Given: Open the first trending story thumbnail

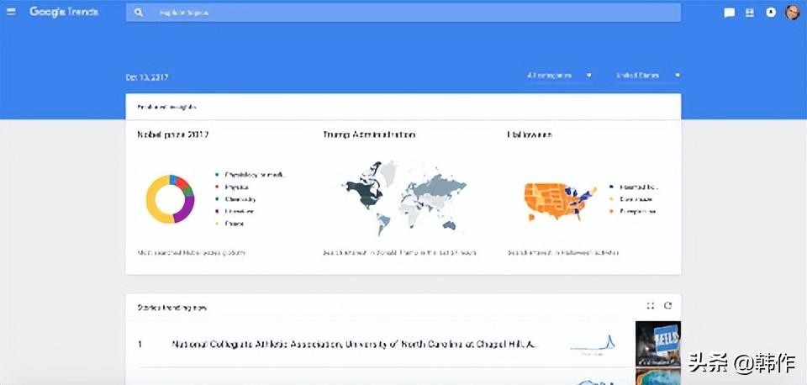Looking at the screenshot, I should [x=657, y=343].
